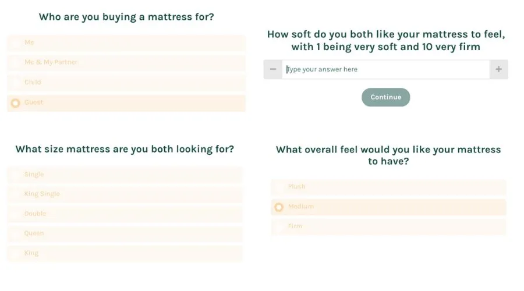Click the 'What size mattress' question heading
The height and width of the screenshot is (291, 524).
(x=125, y=149)
